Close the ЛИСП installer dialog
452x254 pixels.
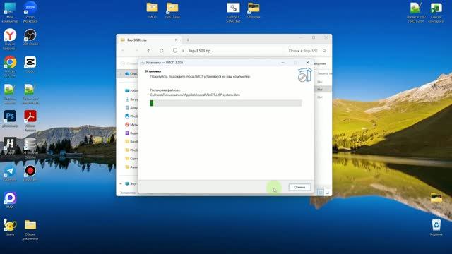pyautogui.click(x=308, y=63)
